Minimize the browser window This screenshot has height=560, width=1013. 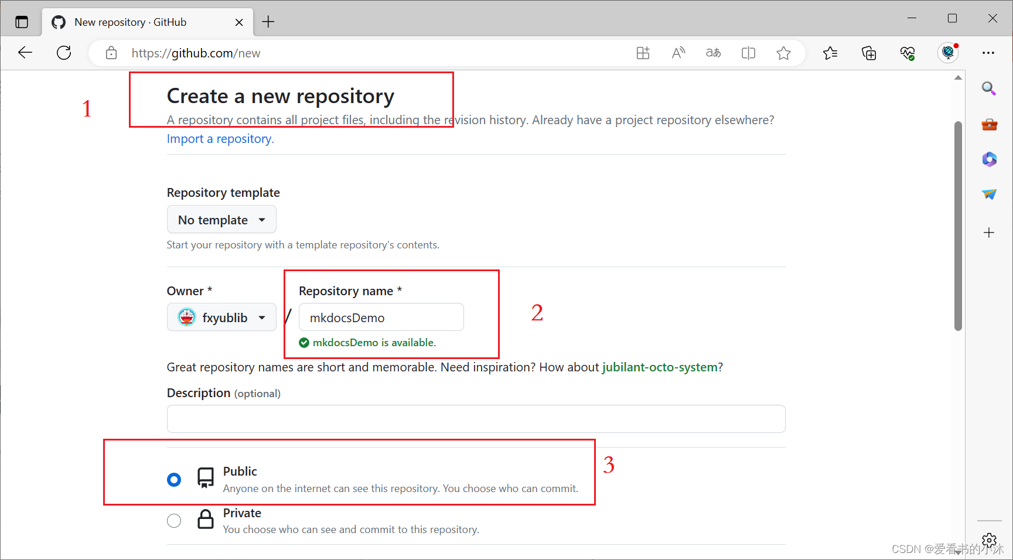[x=912, y=18]
